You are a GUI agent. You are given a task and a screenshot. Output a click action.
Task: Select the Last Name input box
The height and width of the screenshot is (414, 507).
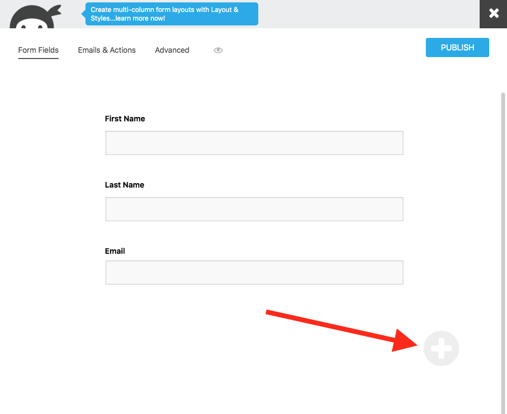(254, 209)
